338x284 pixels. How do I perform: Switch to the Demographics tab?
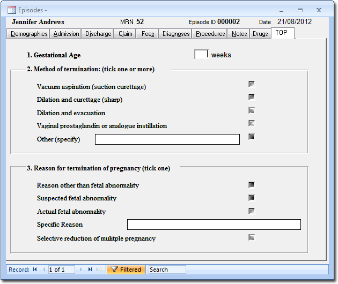point(29,34)
